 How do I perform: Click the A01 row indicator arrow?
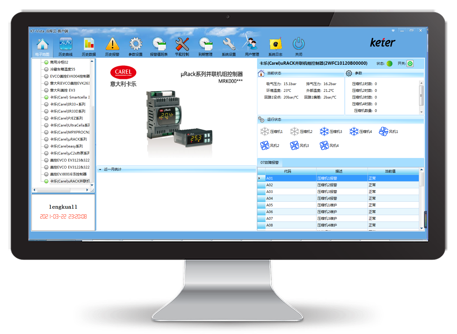(x=259, y=178)
